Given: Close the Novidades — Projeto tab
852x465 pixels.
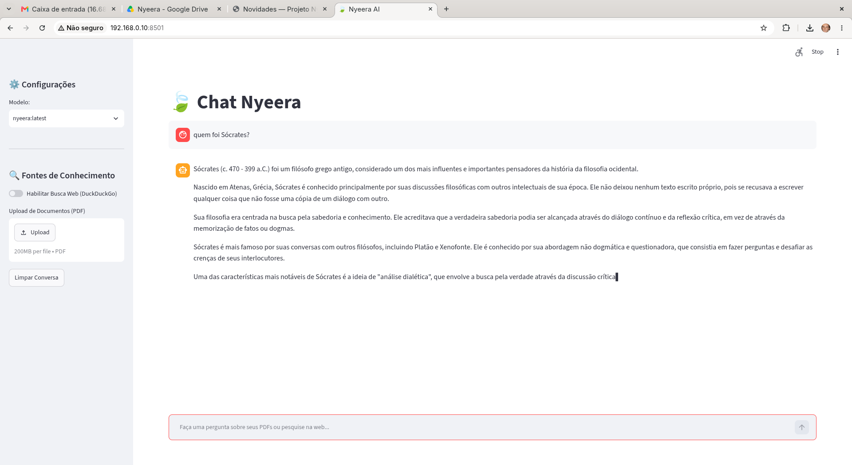Looking at the screenshot, I should click(x=325, y=9).
